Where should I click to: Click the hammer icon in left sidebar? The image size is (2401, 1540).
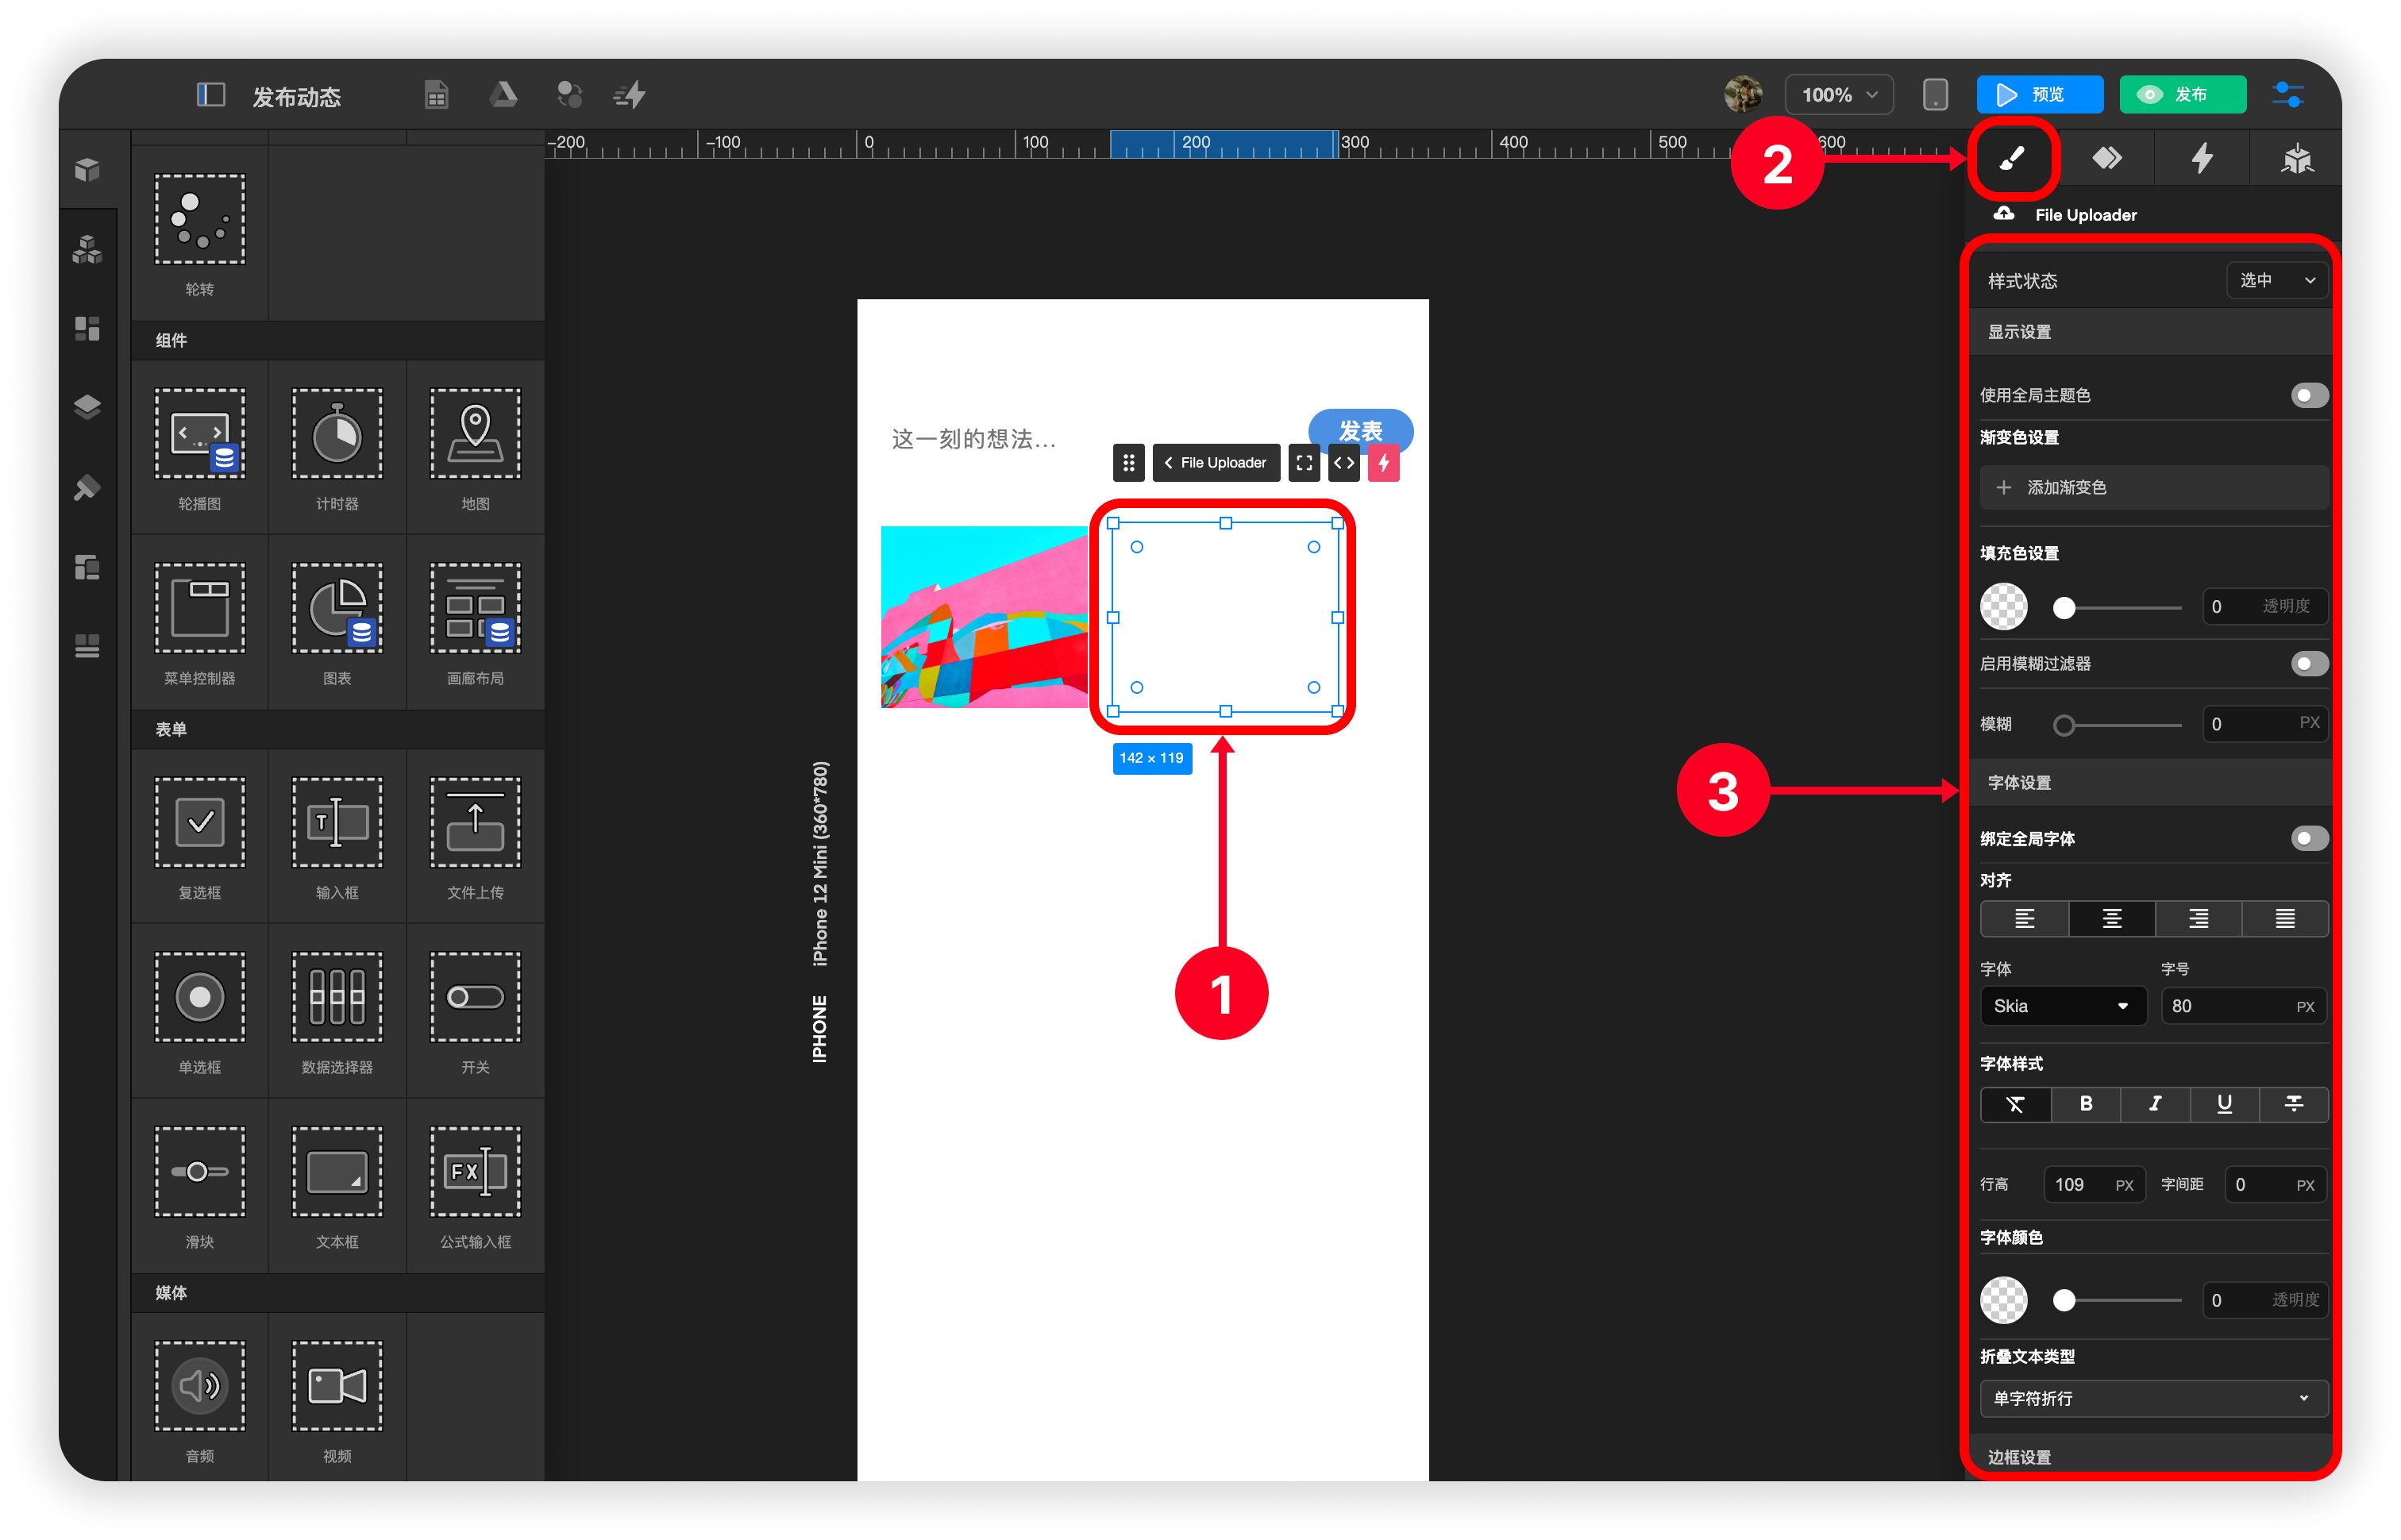(x=88, y=488)
